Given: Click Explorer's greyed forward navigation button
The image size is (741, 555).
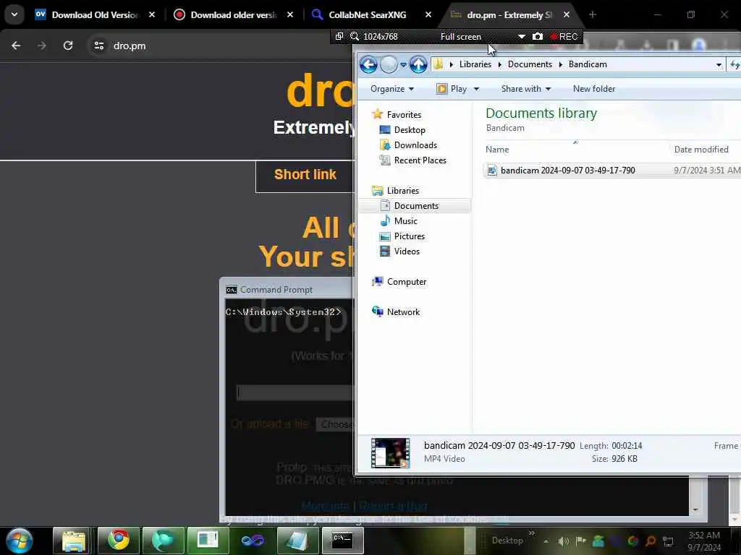Looking at the screenshot, I should click(x=389, y=64).
